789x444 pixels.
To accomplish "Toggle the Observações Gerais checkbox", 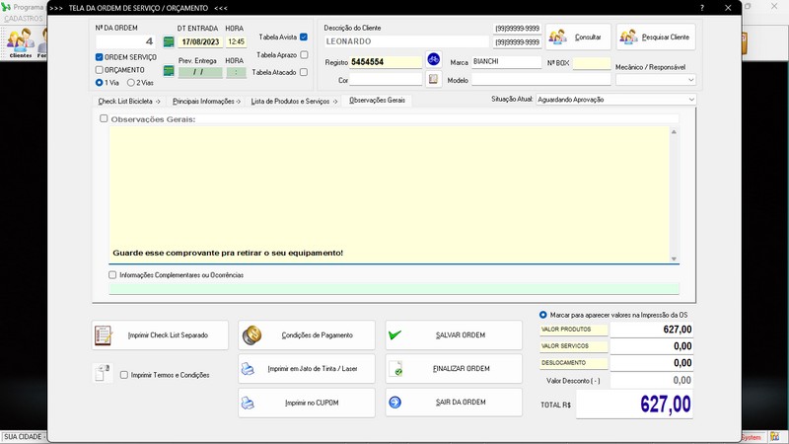I will pos(104,118).
